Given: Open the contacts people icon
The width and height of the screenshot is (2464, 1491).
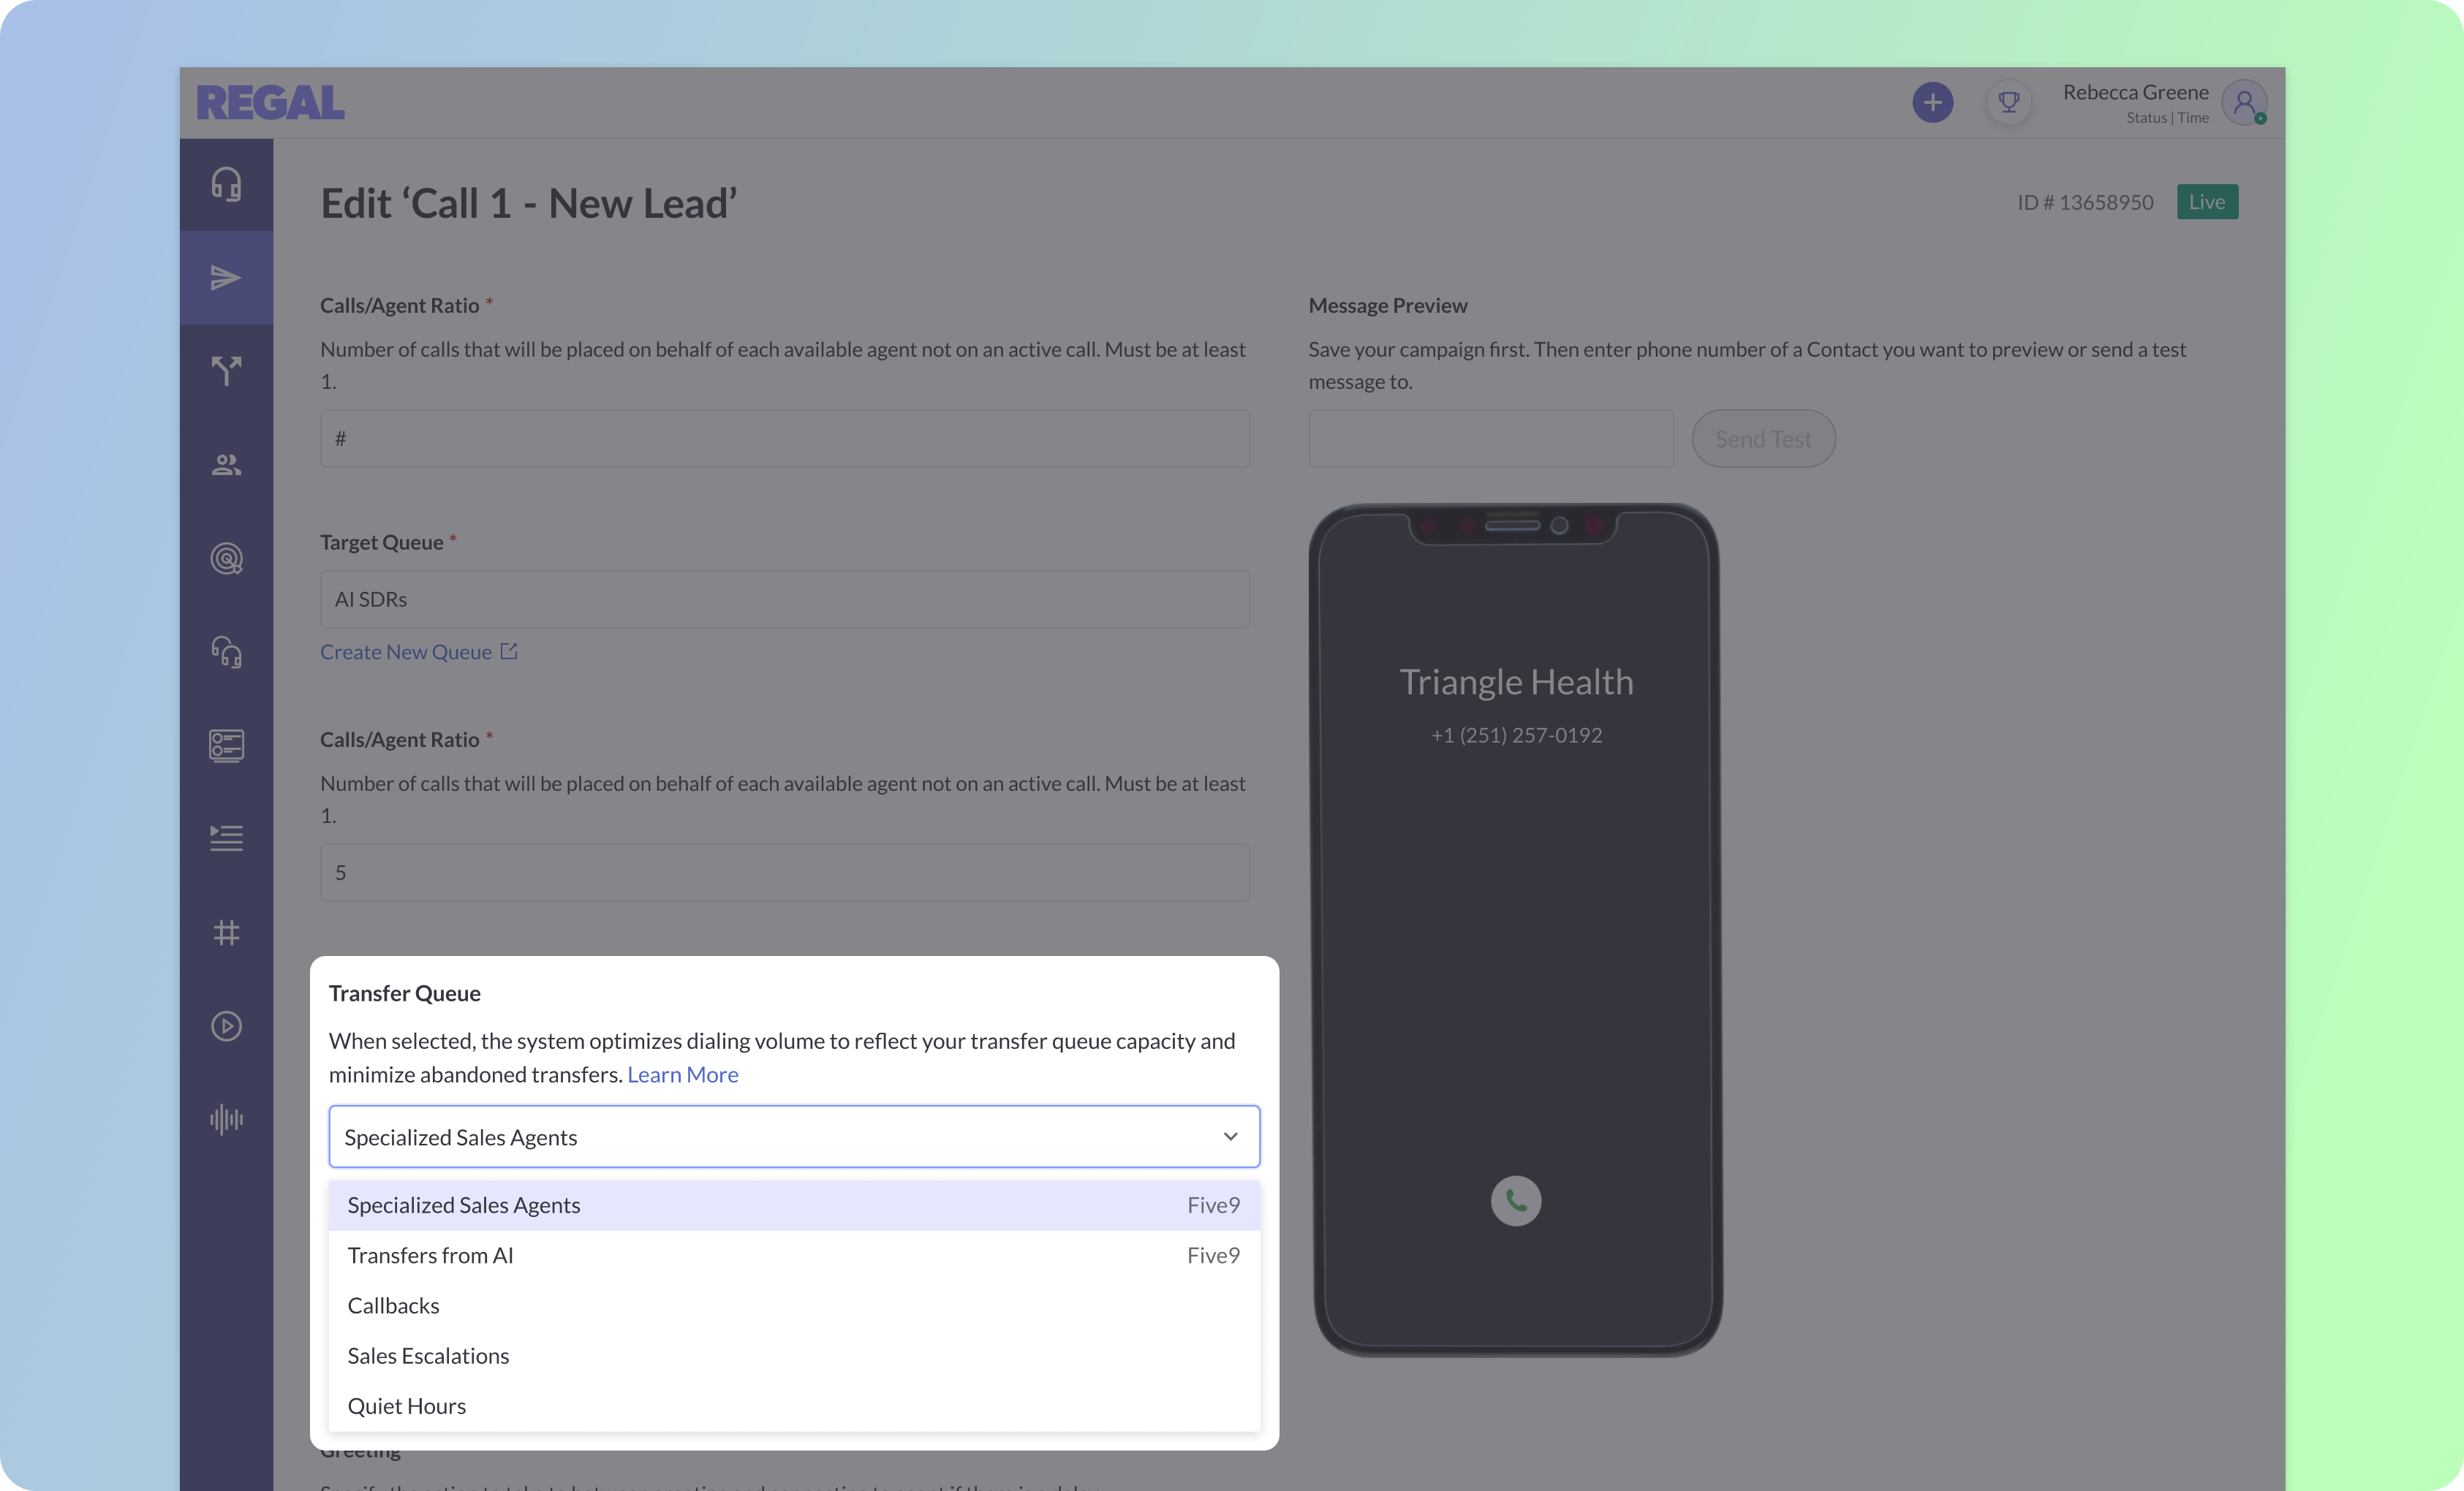Looking at the screenshot, I should [x=226, y=465].
